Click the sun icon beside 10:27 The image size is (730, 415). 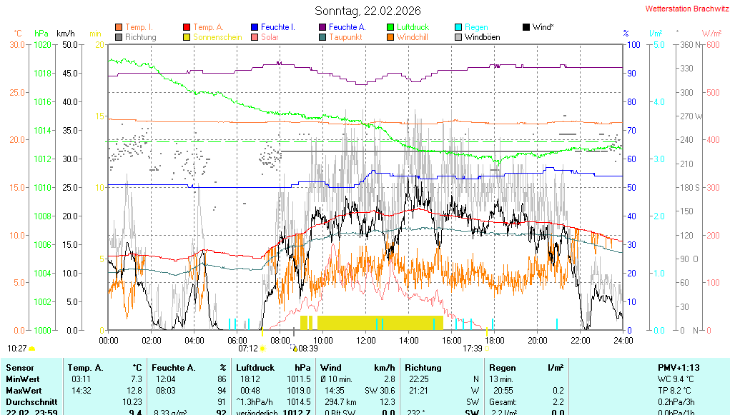coord(32,349)
